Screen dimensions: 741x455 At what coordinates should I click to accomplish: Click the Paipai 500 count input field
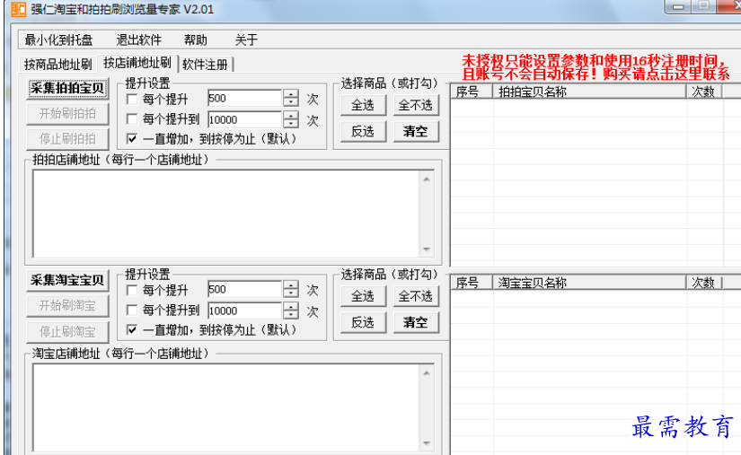pyautogui.click(x=245, y=99)
